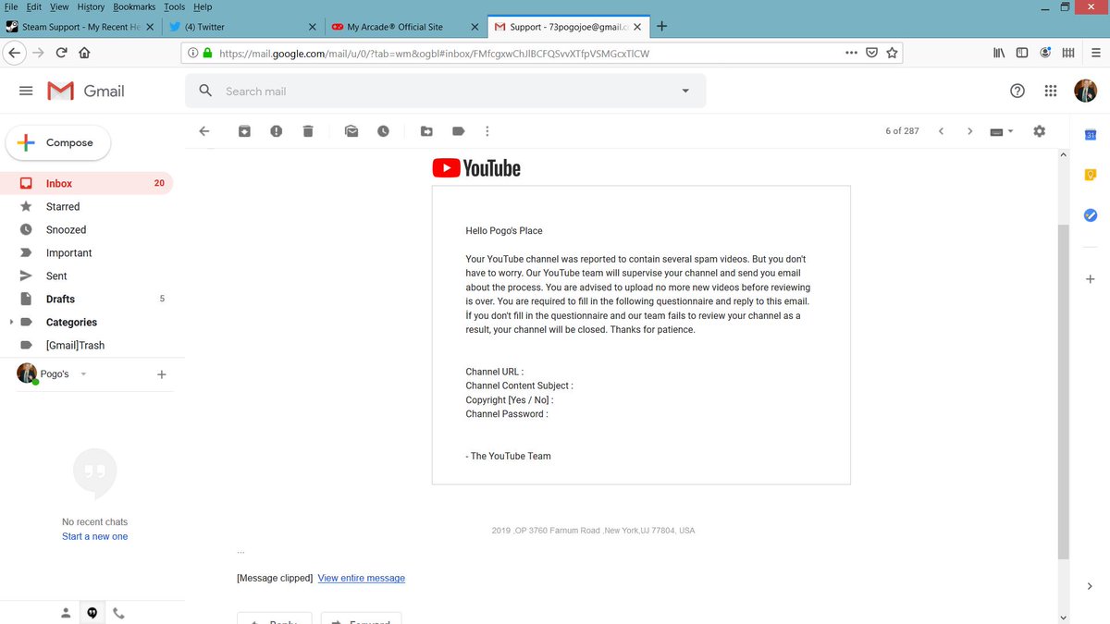Image resolution: width=1110 pixels, height=624 pixels.
Task: Open Google Keep side panel
Action: (1090, 175)
